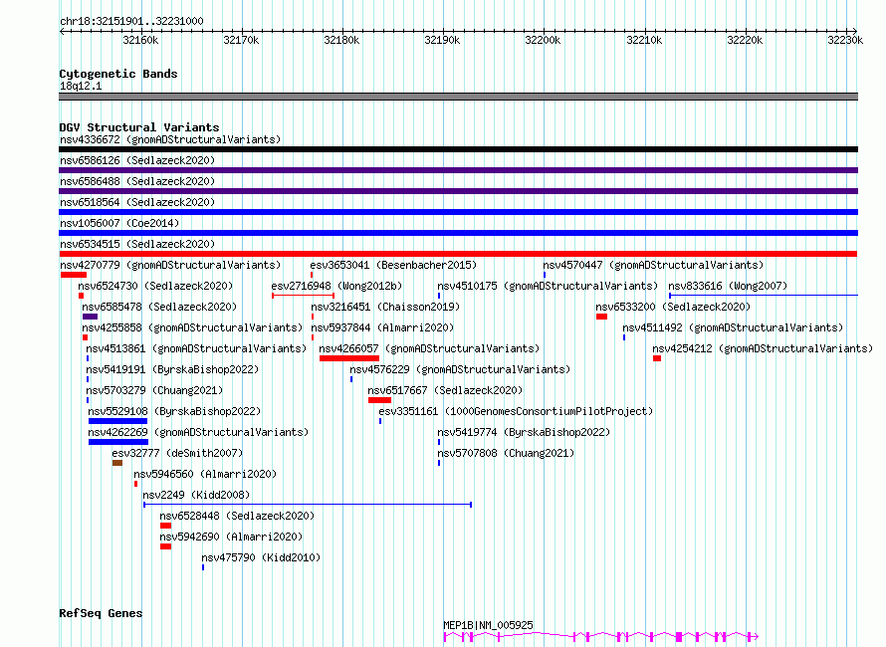Screen dimensions: 886x647
Task: Click the nsv6585478 Sedlazeck2020 label
Action: point(159,307)
